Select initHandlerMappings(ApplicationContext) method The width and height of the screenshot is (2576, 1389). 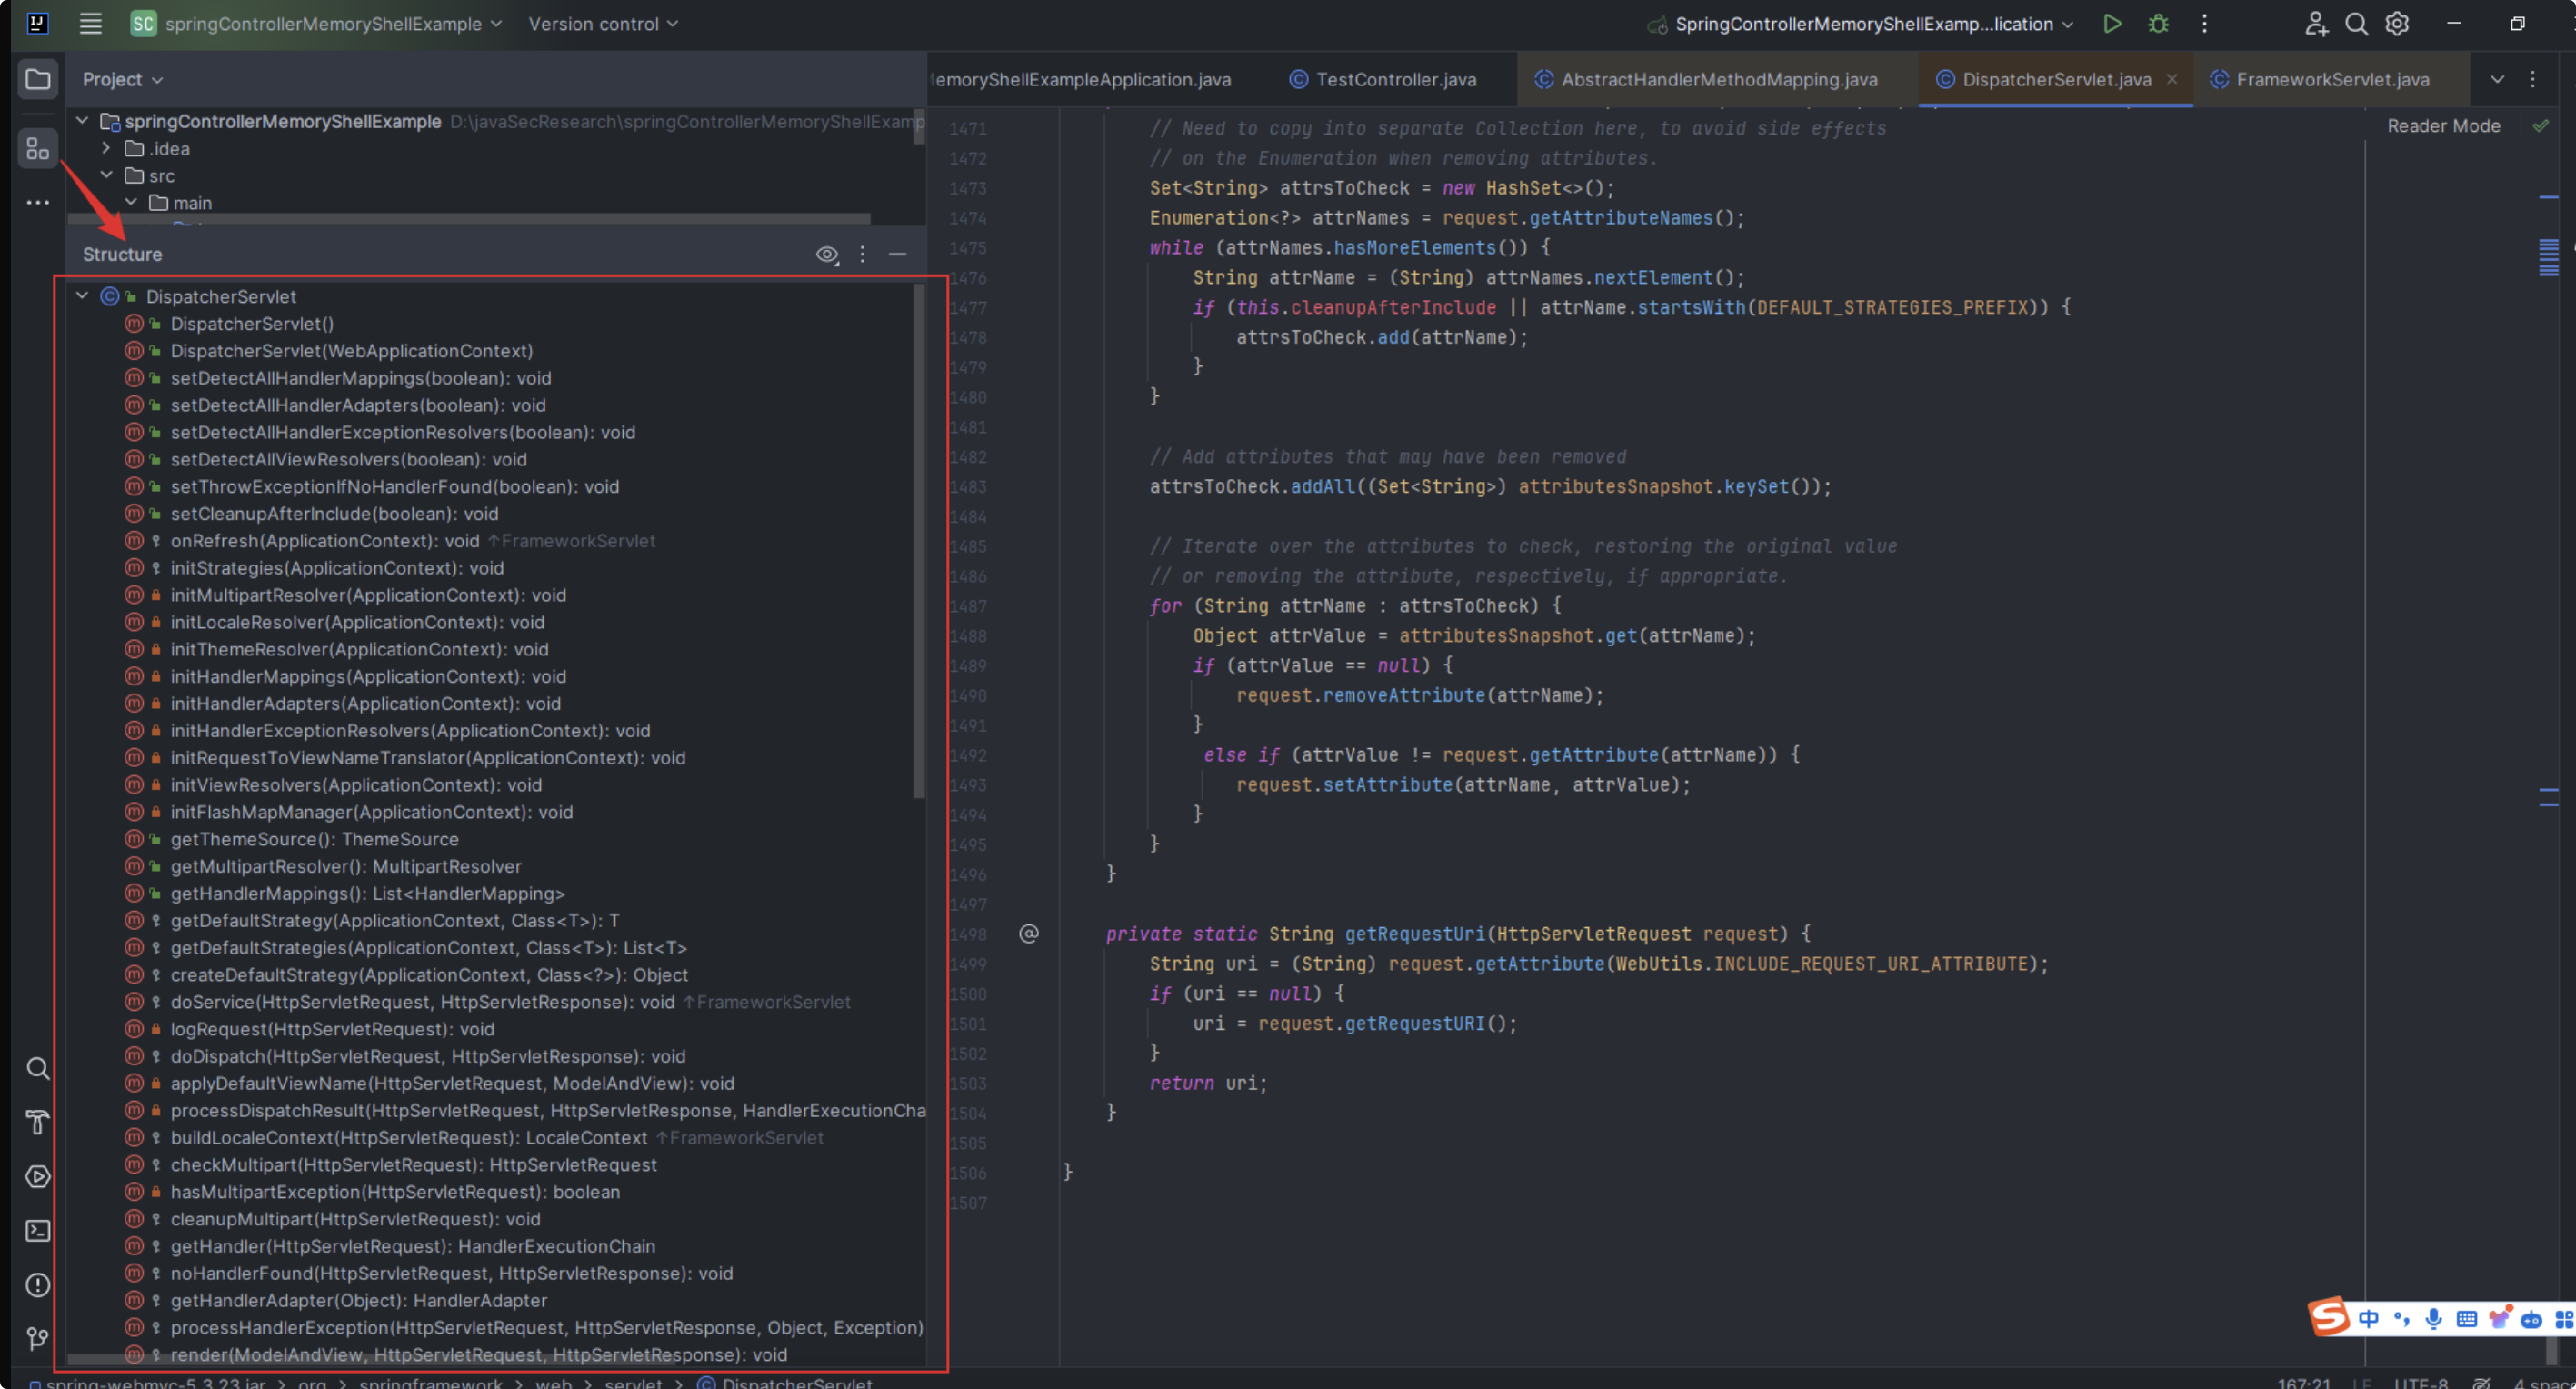coord(367,676)
